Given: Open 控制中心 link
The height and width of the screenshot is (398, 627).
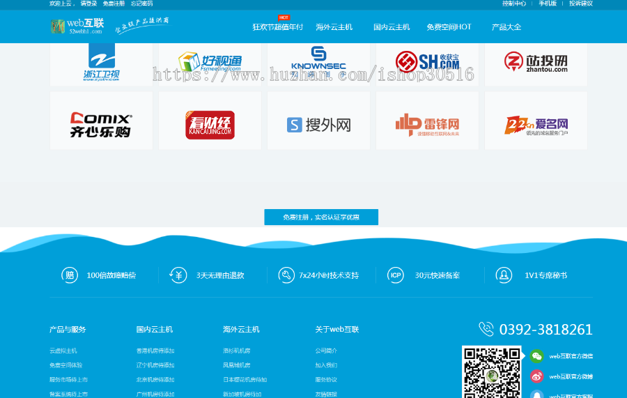Looking at the screenshot, I should [514, 3].
